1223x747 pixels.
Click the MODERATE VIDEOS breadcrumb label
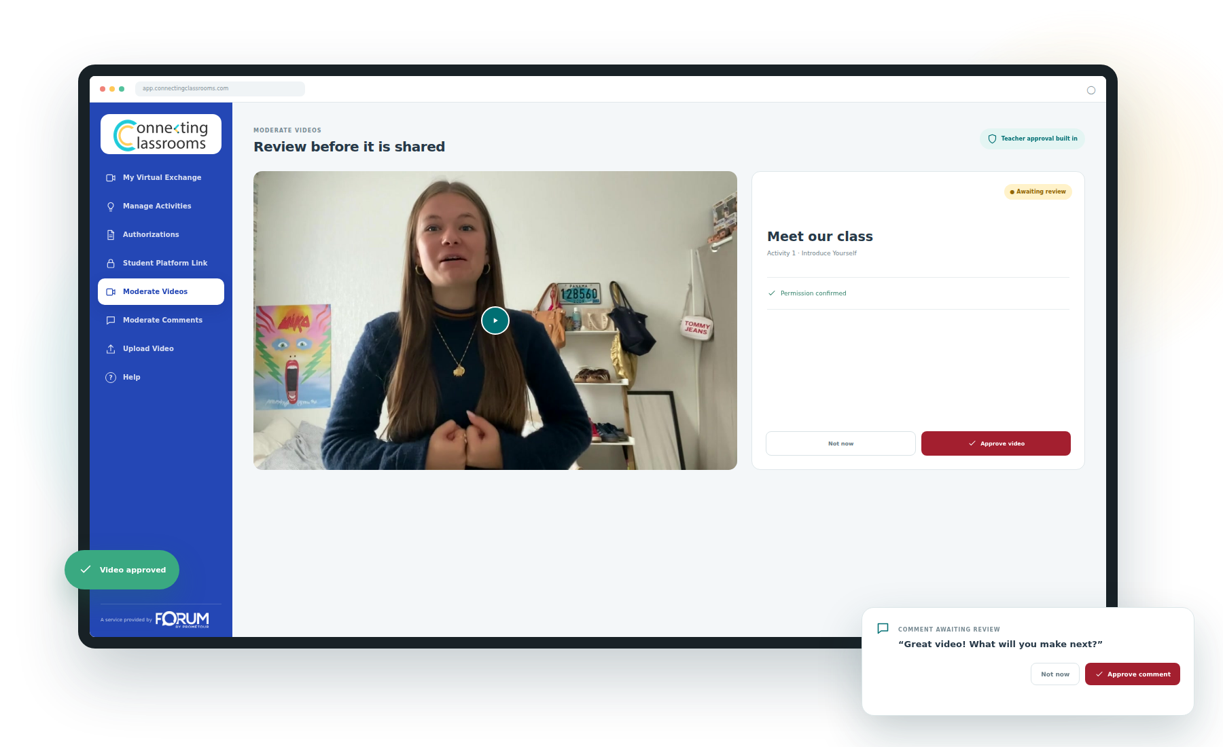pos(287,130)
